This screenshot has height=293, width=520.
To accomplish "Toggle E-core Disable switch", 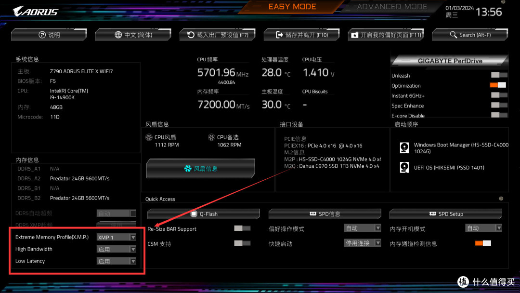I will tap(499, 115).
